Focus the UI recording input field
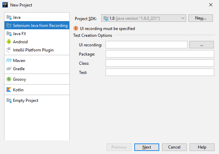 pyautogui.click(x=146, y=45)
